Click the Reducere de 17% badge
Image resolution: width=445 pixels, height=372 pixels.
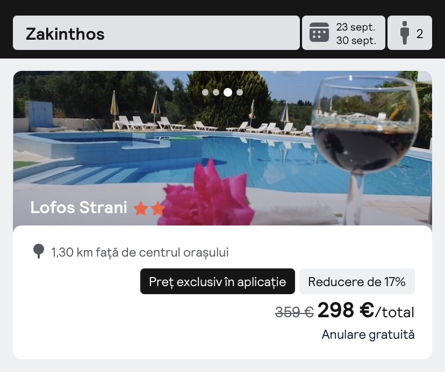coord(357,281)
